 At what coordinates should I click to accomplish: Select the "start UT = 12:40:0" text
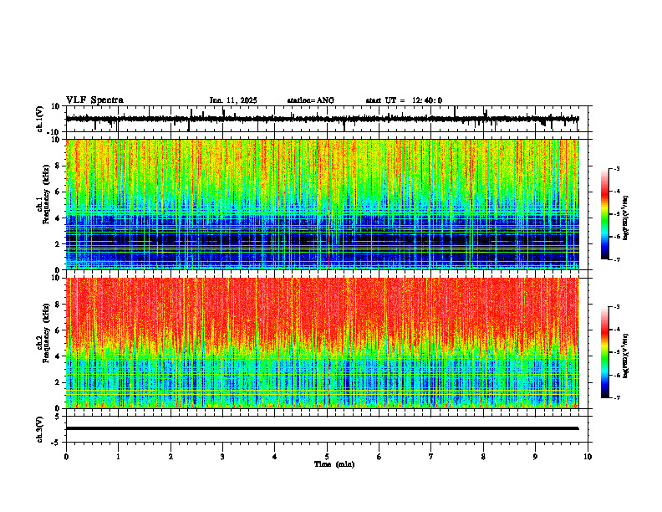click(x=404, y=100)
